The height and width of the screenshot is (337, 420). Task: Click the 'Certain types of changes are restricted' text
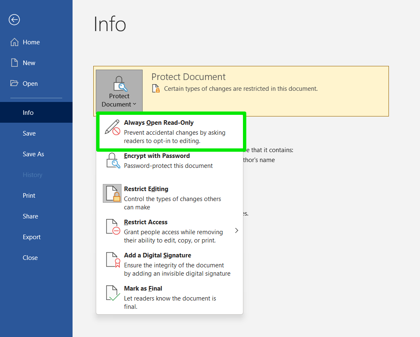tap(241, 89)
